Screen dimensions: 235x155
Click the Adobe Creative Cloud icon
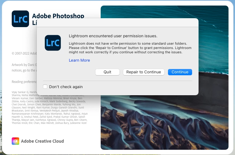[x=15, y=141]
